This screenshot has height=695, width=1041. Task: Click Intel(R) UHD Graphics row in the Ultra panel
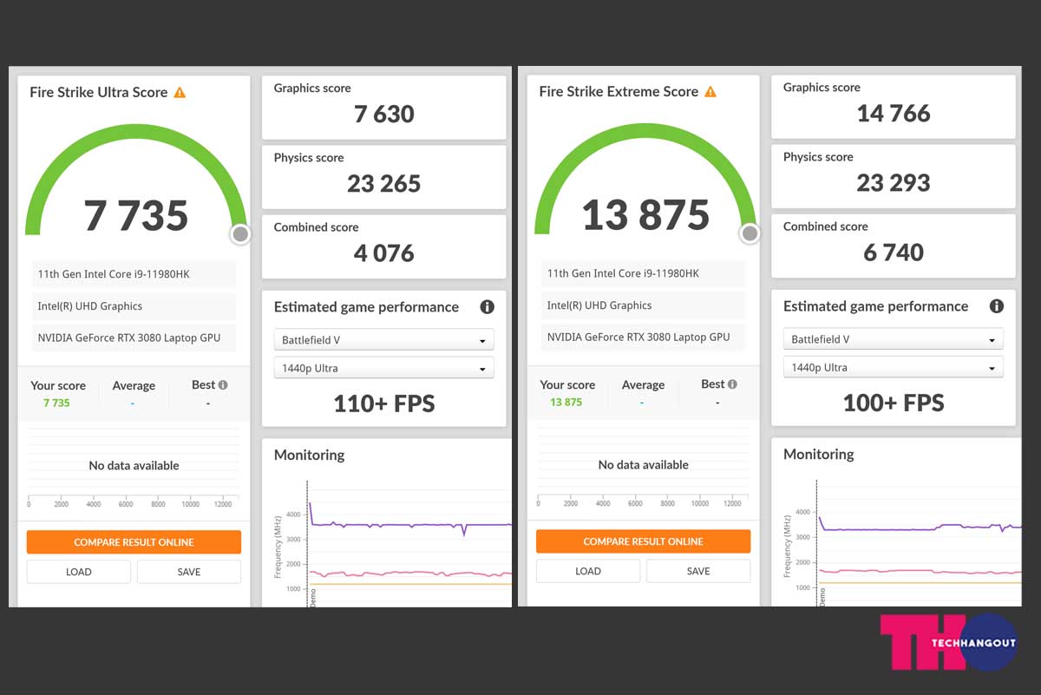134,306
